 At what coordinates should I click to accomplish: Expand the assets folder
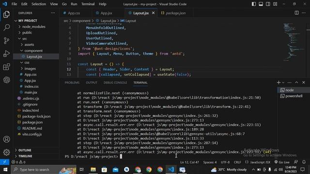tap(36, 44)
